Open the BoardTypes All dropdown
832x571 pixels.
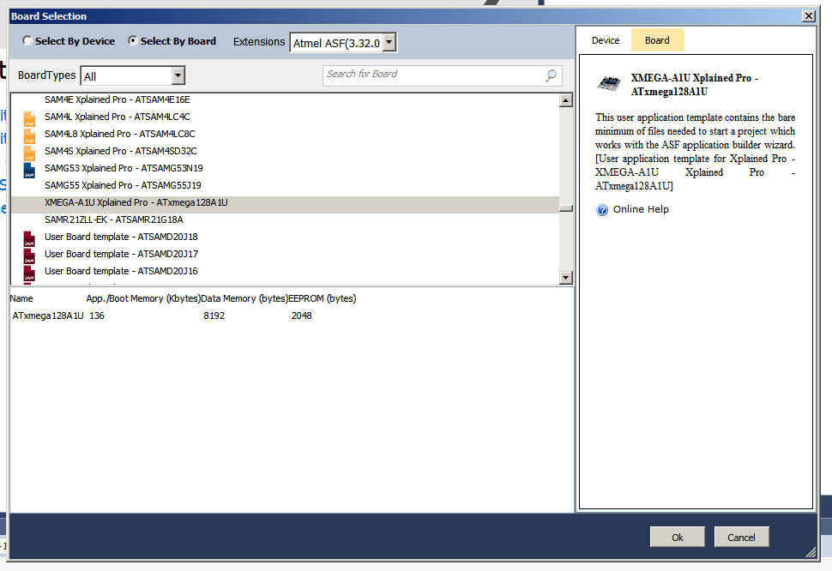[x=178, y=75]
